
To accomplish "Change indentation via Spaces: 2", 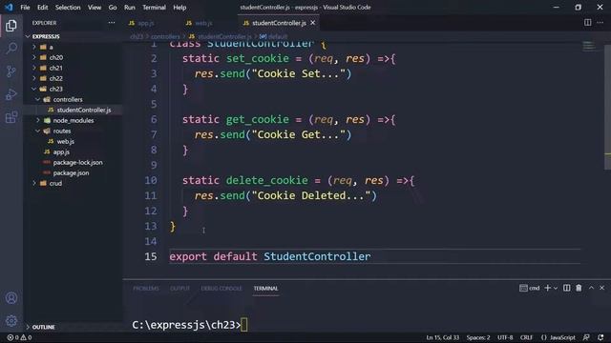I will pos(478,337).
